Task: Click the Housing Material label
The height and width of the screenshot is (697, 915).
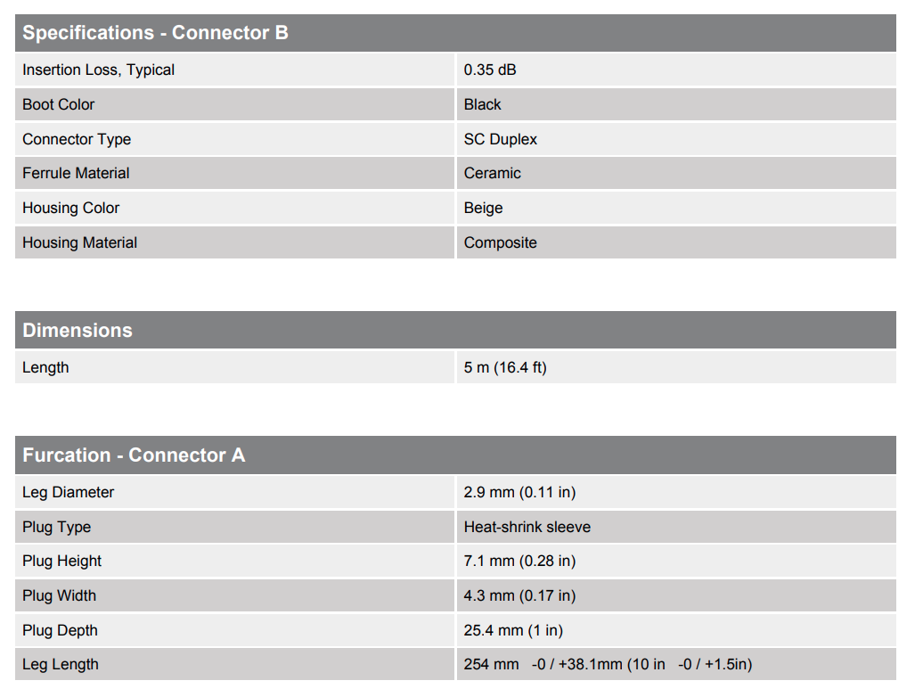Action: click(x=79, y=242)
